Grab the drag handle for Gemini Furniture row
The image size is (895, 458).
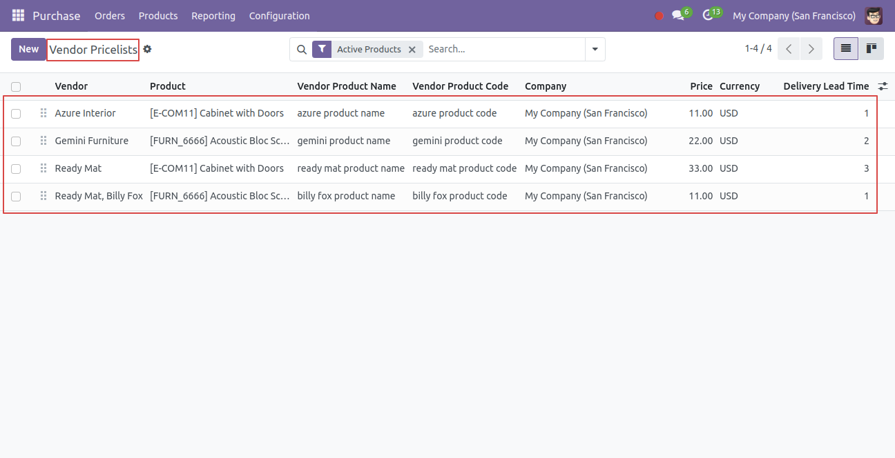(x=44, y=141)
